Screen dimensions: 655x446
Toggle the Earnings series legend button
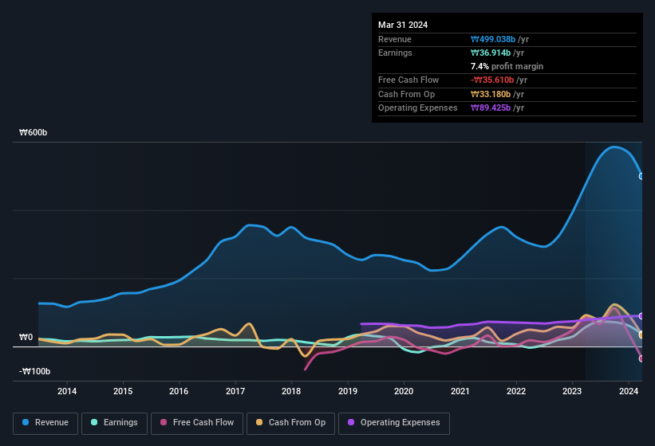(114, 423)
